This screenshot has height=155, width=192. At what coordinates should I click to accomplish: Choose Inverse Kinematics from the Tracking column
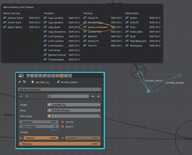pyautogui.click(x=103, y=27)
